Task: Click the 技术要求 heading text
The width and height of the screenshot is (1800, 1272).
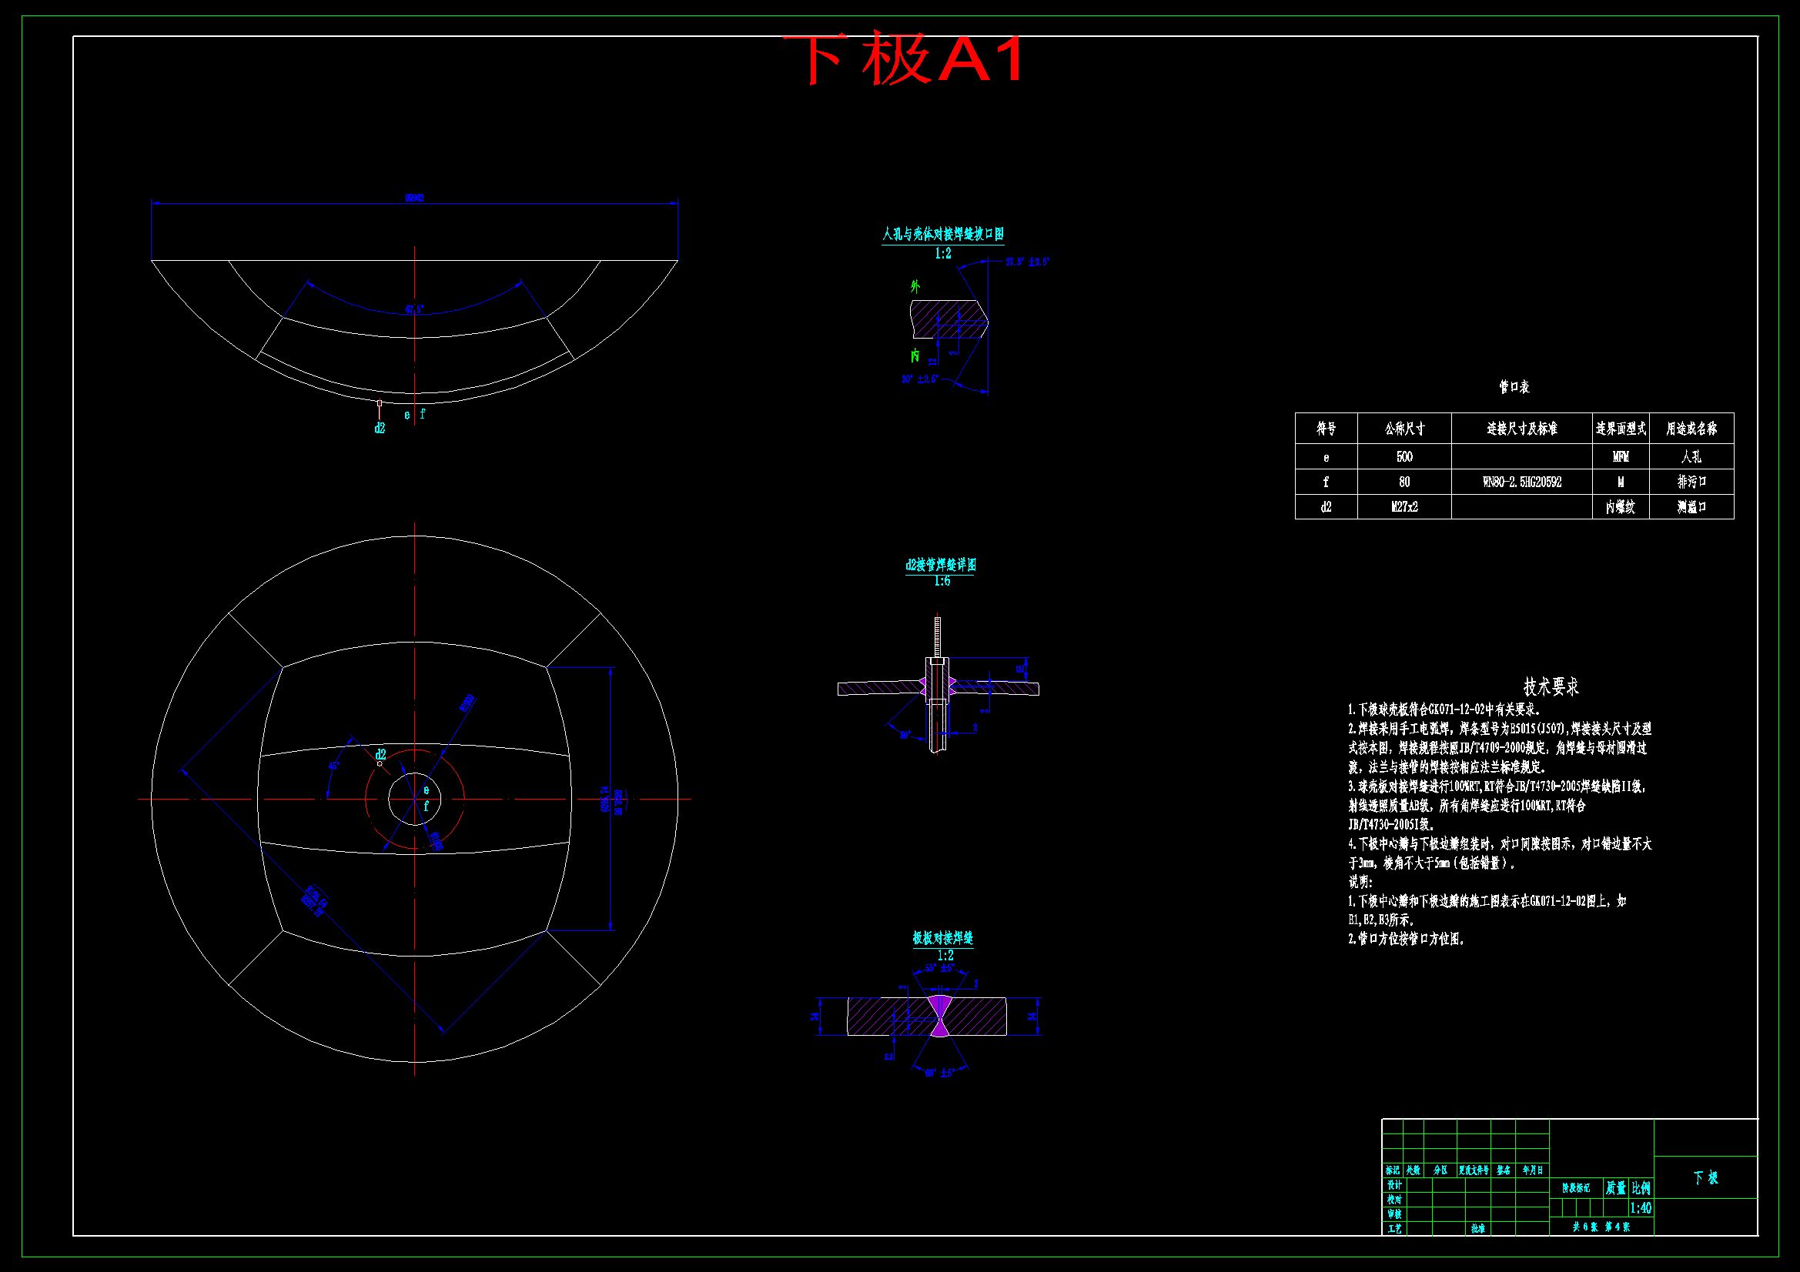Action: (x=1551, y=686)
